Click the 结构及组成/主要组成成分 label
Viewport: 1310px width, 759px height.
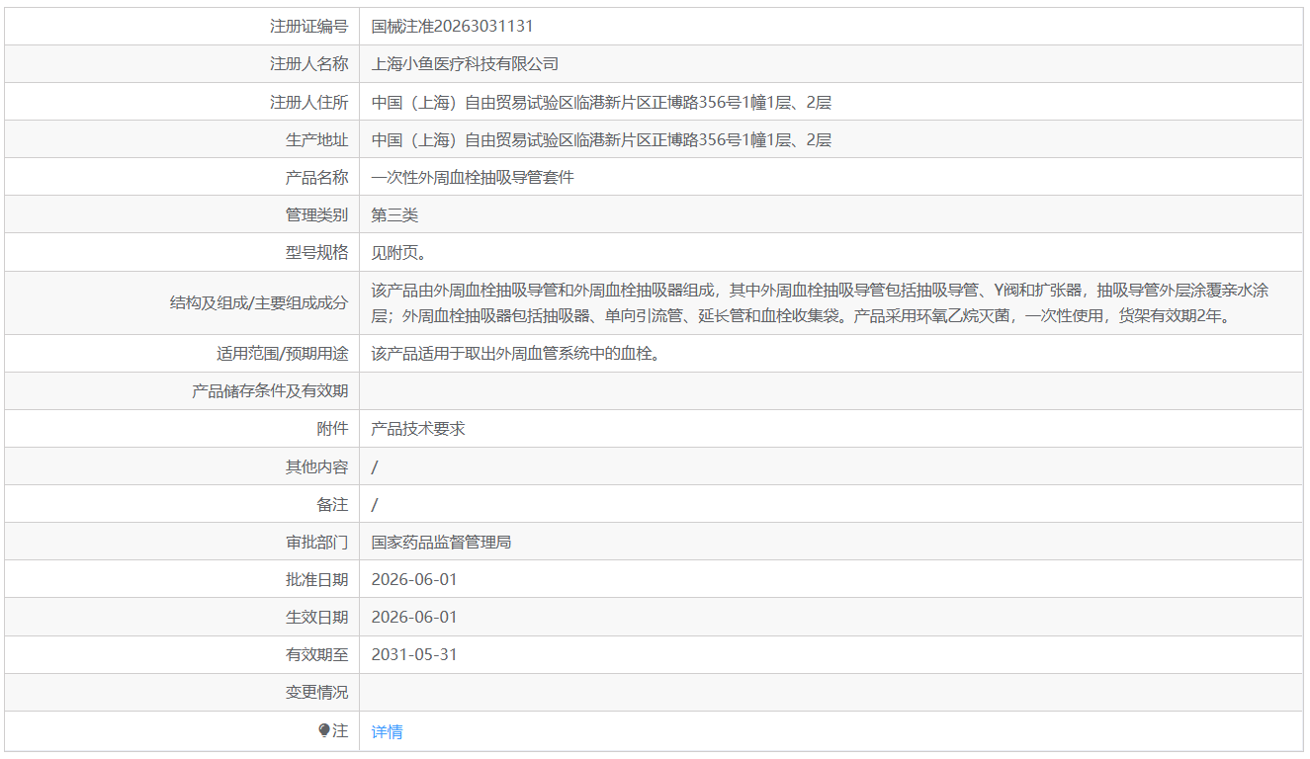pos(259,303)
